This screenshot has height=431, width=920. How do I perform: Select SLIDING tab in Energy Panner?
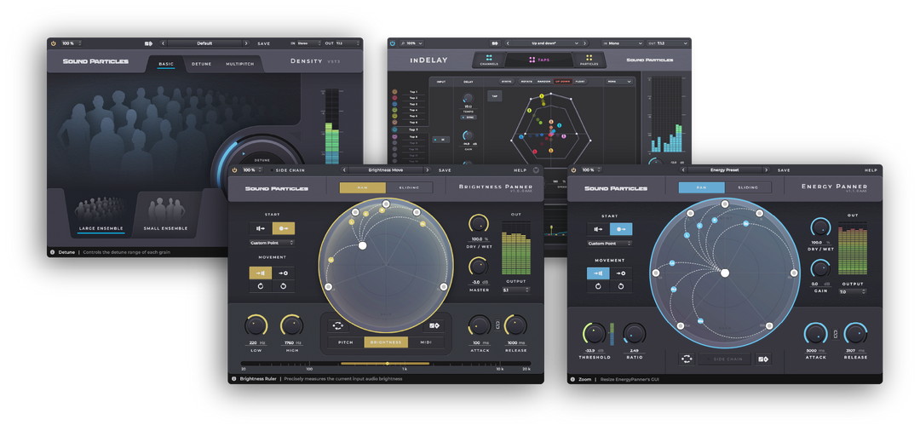pos(748,187)
